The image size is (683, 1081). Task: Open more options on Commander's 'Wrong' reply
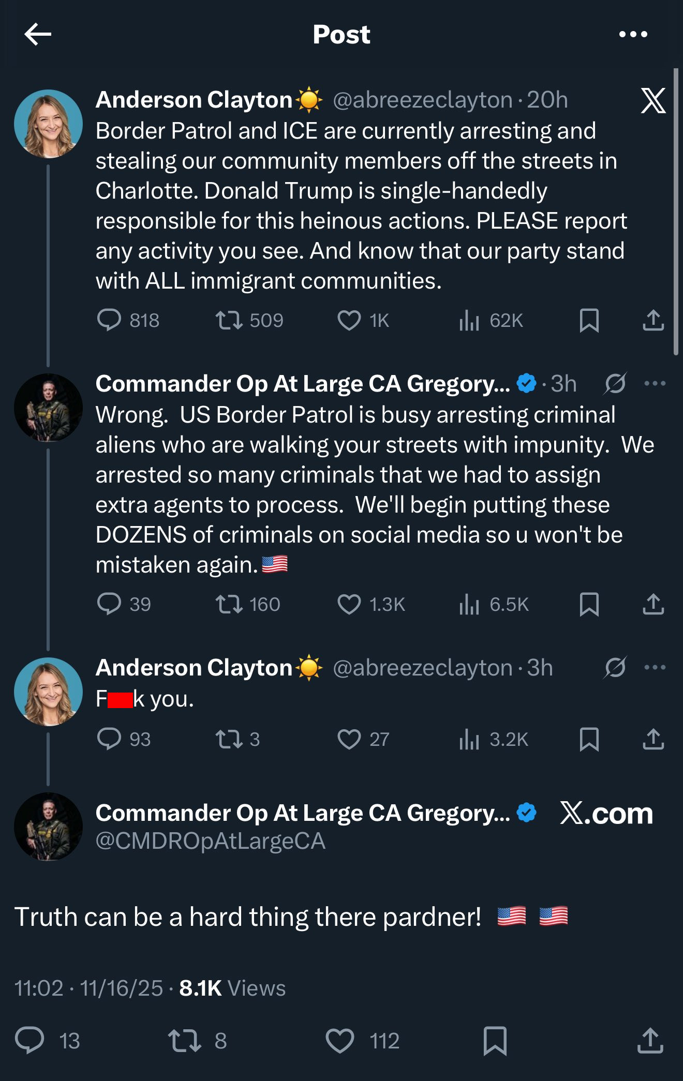pyautogui.click(x=655, y=383)
